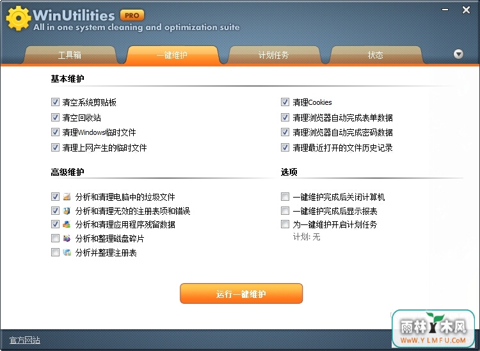480x351 pixels.
Task: Enable 一键维护完成后关闭计算机 checkbox
Action: point(285,196)
